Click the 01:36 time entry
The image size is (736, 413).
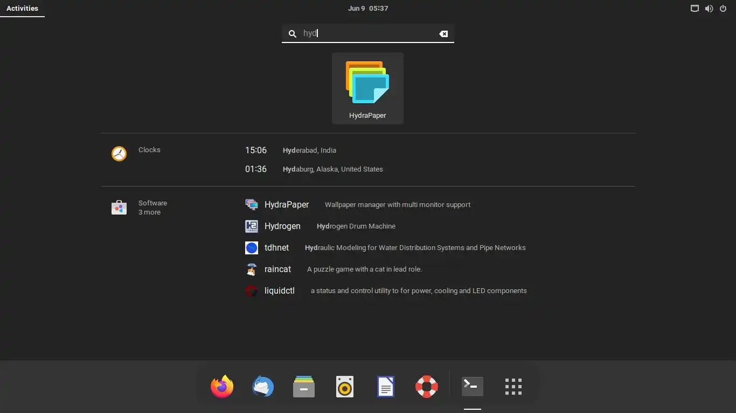coord(256,169)
